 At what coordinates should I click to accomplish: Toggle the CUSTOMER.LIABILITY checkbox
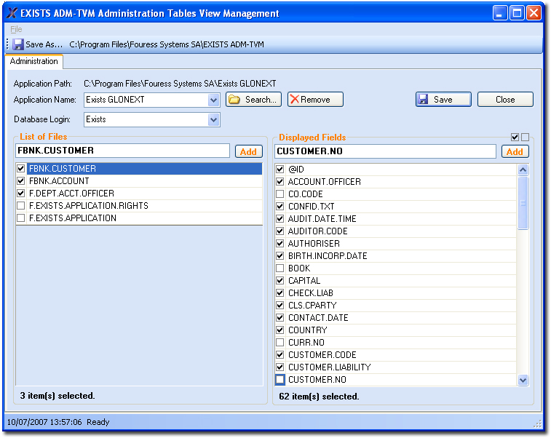(x=280, y=367)
